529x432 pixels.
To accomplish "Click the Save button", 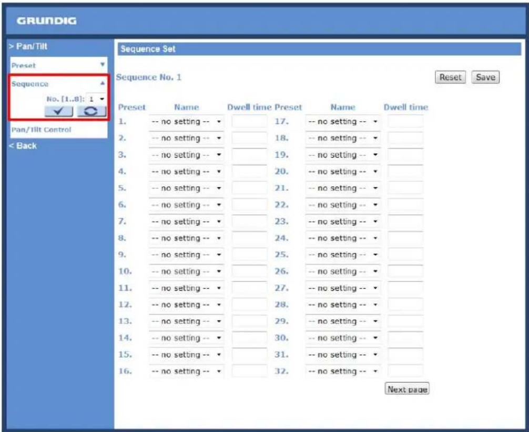I will coord(485,77).
